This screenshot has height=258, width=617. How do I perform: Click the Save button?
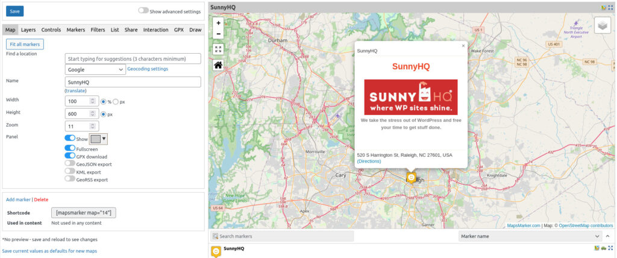(x=14, y=11)
